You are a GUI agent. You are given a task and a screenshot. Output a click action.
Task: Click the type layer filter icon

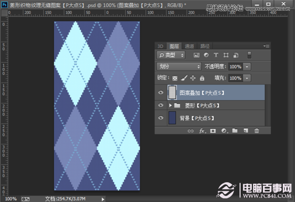click(216, 55)
